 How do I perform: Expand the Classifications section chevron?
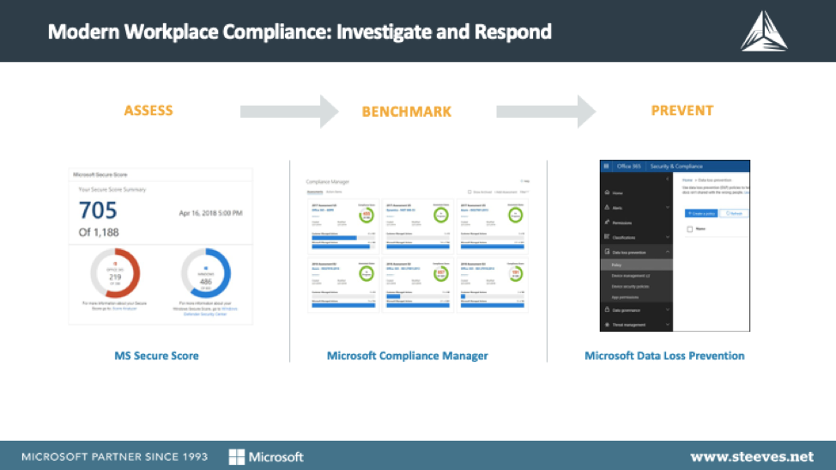click(668, 237)
